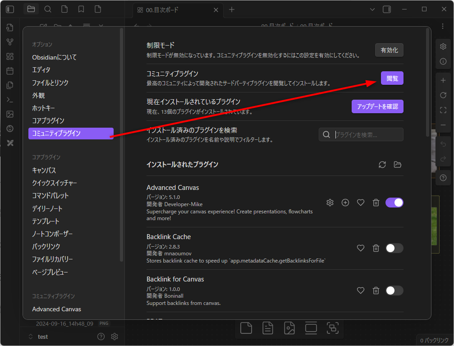Click the insert template icon in ribbon

[x=10, y=85]
